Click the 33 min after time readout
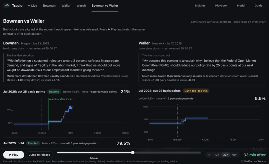Image resolution: width=269 pixels, height=164 pixels. (x=254, y=155)
